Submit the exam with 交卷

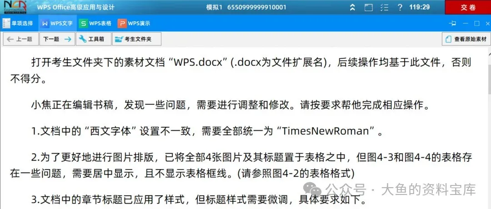pos(468,7)
